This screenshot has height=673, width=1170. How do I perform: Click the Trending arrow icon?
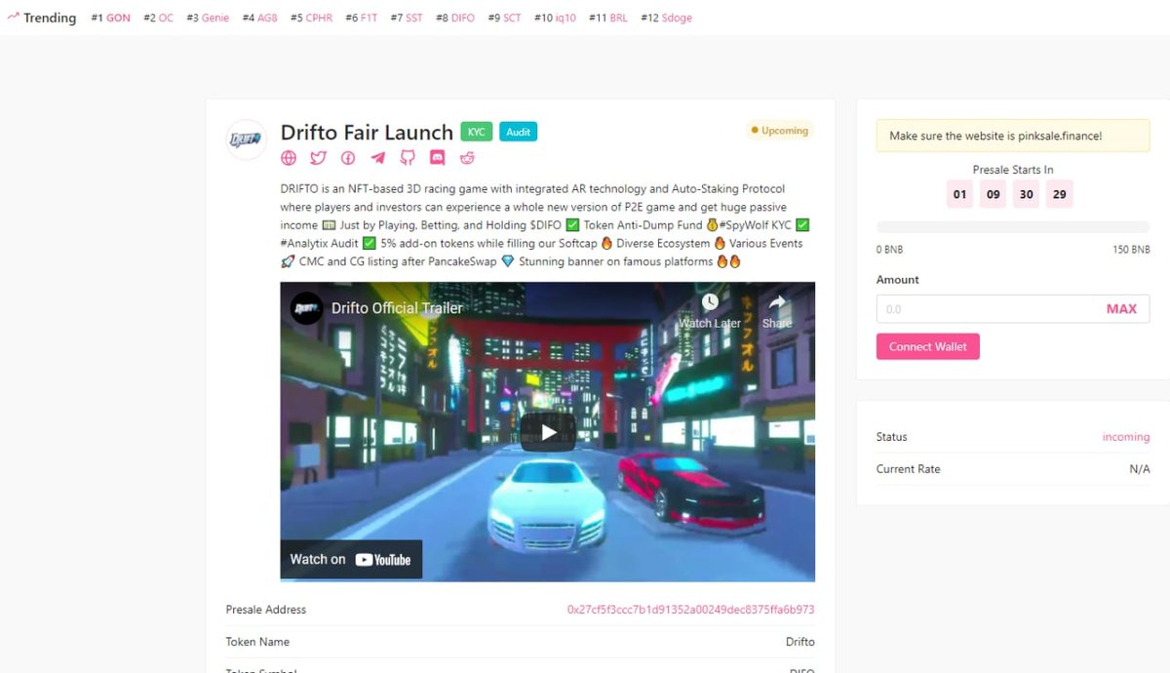(x=13, y=17)
